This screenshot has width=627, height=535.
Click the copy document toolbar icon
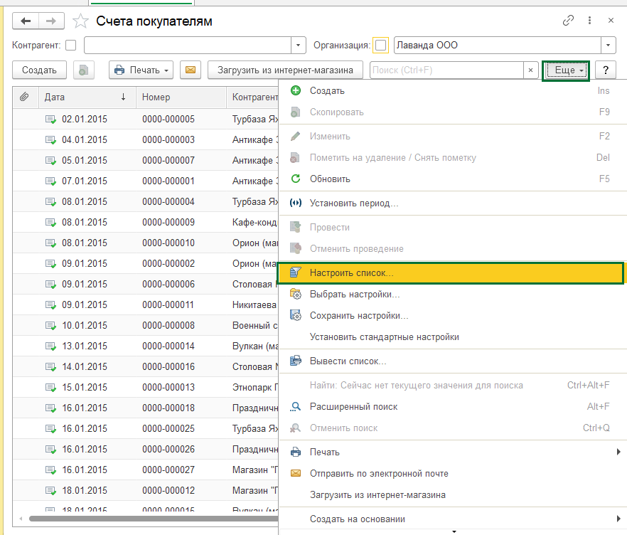(84, 70)
